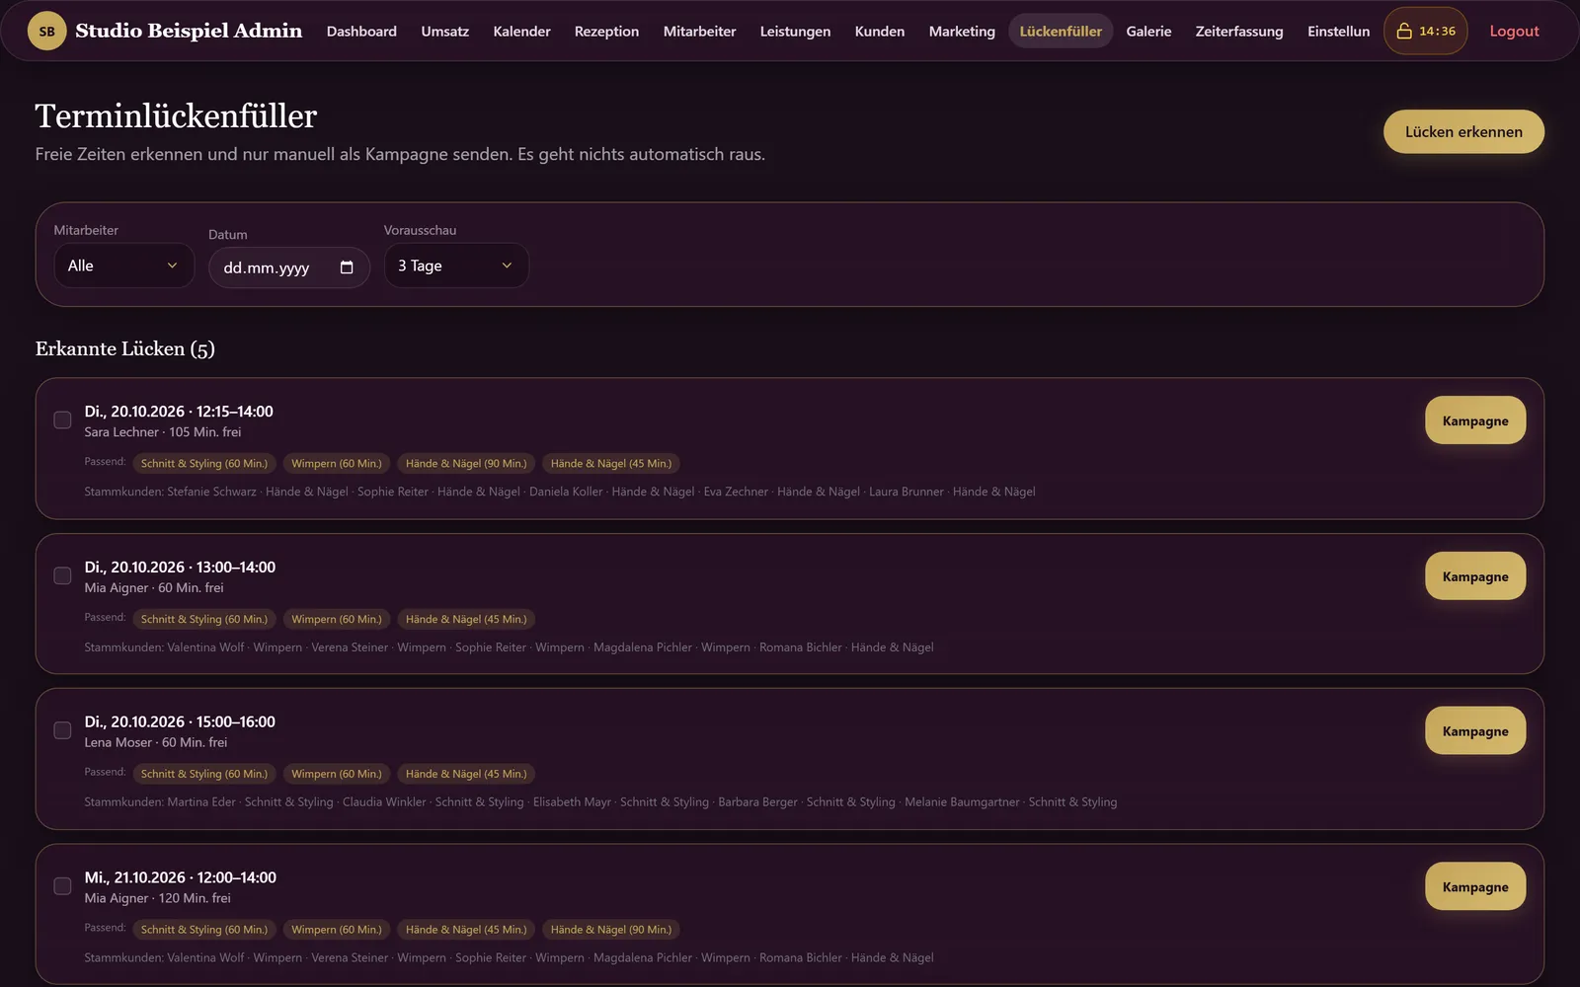
Task: Open the Mitarbeiter dropdown set to Alle
Action: pos(123,266)
